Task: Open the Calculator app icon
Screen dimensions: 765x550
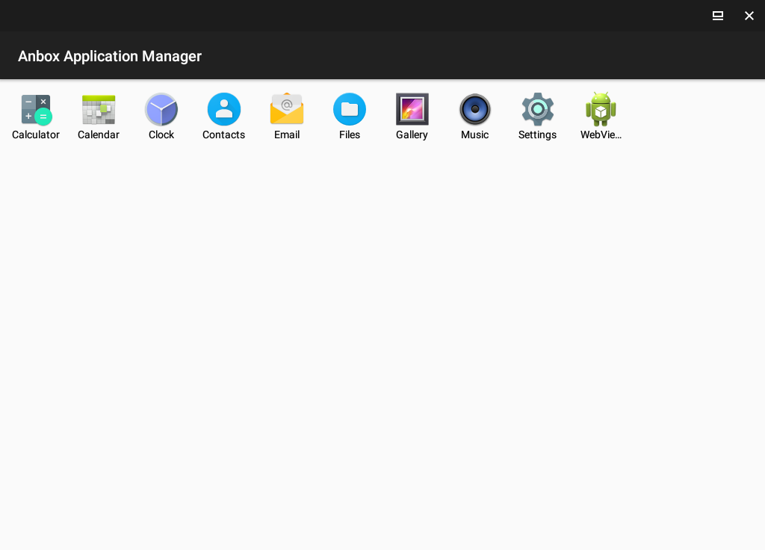Action: 36,109
